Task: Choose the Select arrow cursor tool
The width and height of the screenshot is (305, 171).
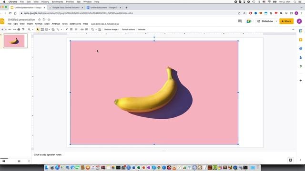Action: click(38, 29)
